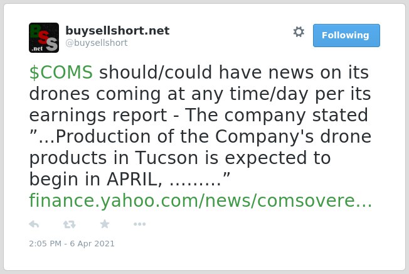Screen dimensions: 409x274
Task: Open the three-dot more options icon
Action: 139,224
